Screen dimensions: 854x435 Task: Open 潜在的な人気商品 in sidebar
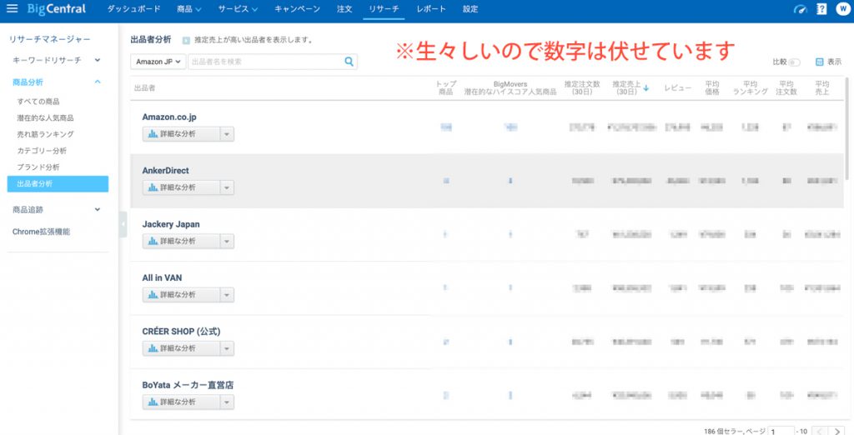[x=45, y=118]
